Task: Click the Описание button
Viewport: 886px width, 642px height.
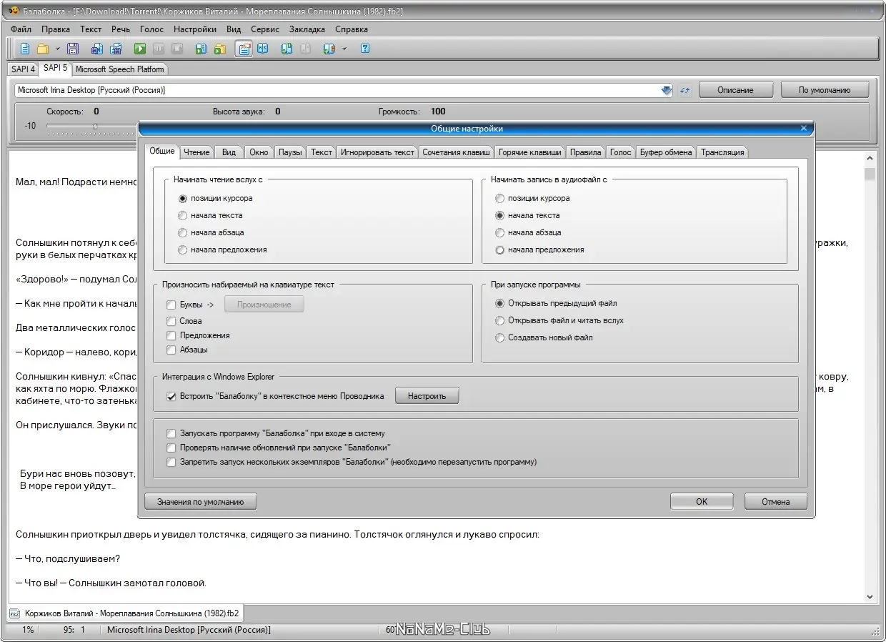Action: [x=736, y=90]
